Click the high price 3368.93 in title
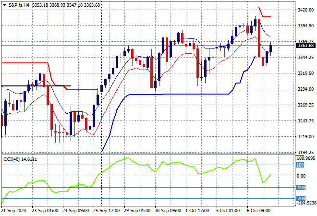The height and width of the screenshot is (216, 317). [58, 5]
